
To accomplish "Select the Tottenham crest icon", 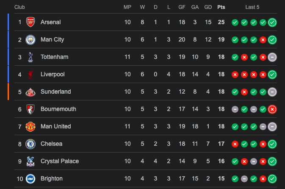I will (30, 57).
